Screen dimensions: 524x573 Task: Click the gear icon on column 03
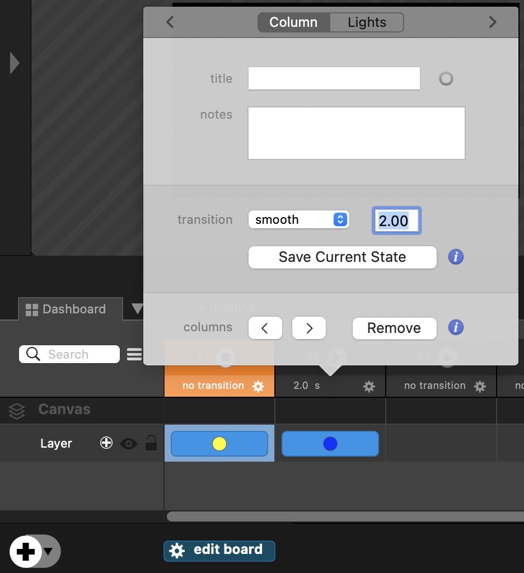[x=480, y=386]
